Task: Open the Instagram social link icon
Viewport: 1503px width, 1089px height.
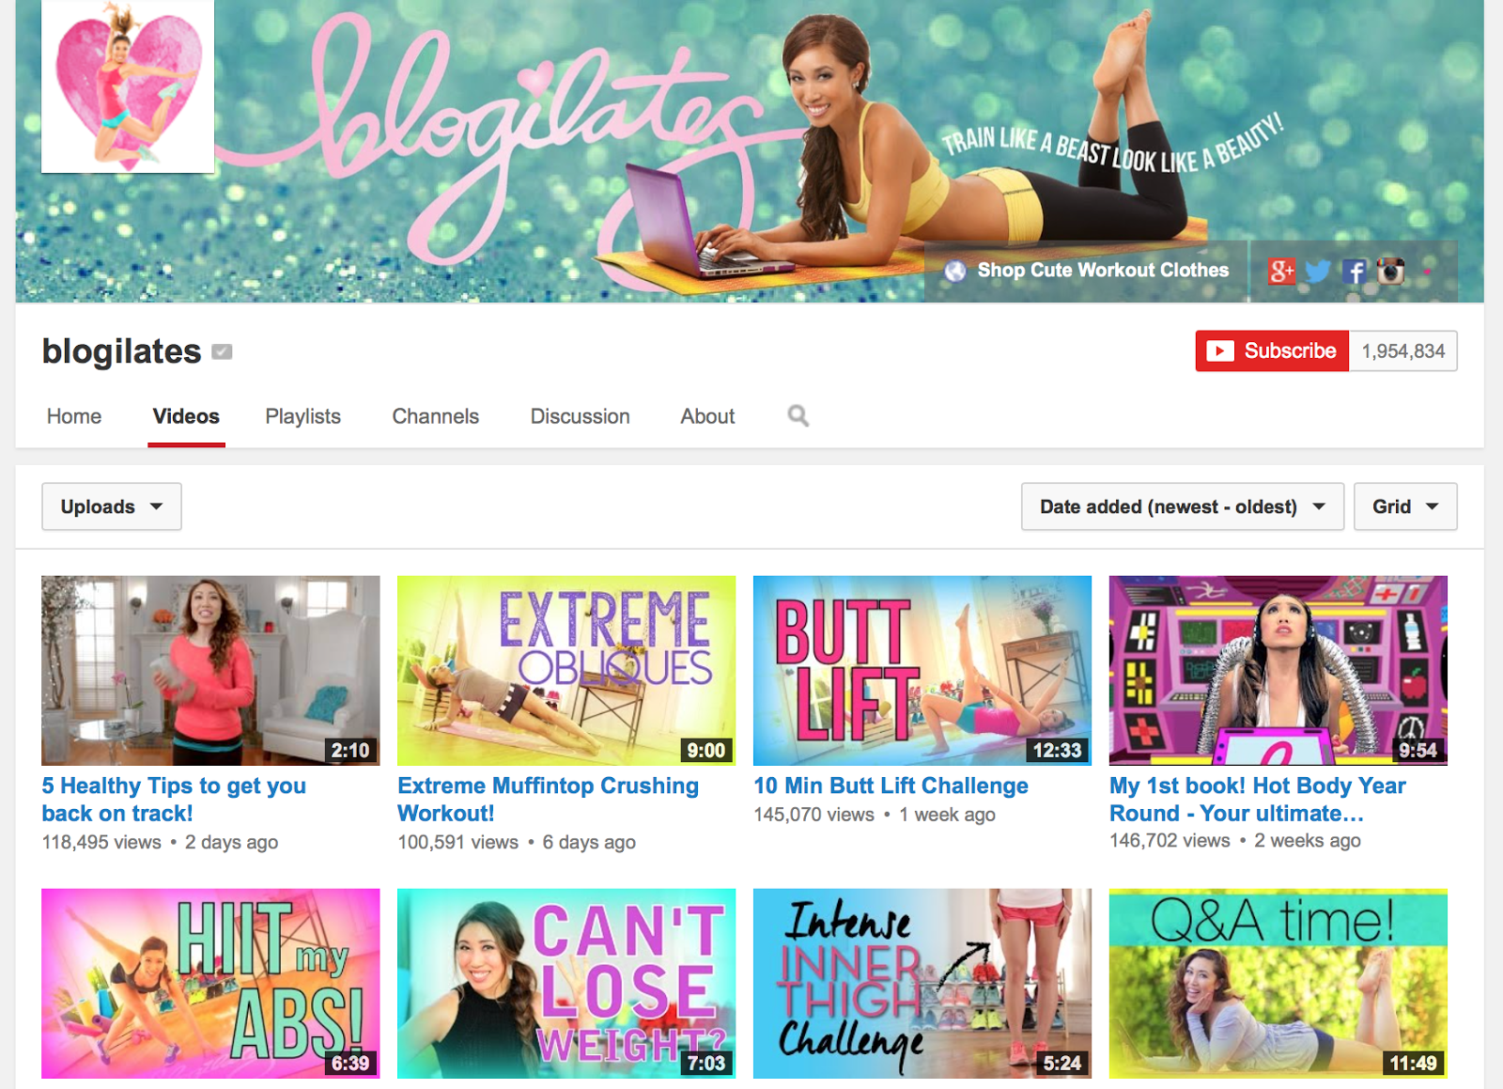Action: 1390,271
